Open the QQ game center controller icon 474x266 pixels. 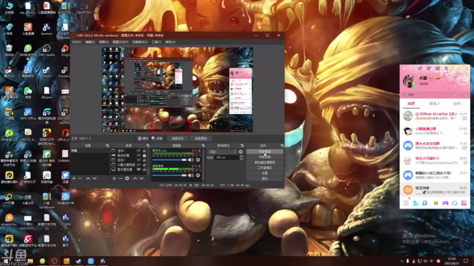click(446, 203)
